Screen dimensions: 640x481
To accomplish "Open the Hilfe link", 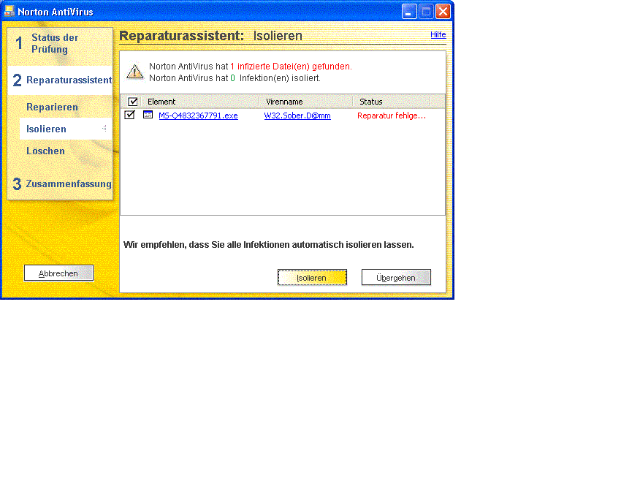I will tap(438, 34).
